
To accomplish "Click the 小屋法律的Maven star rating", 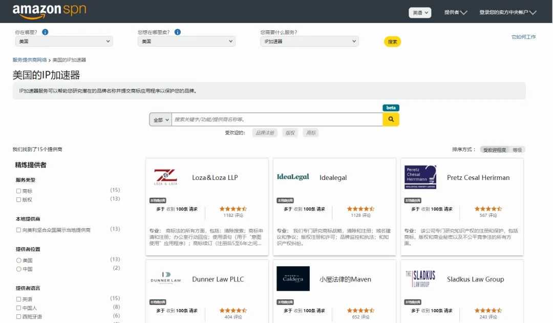I will [x=360, y=310].
